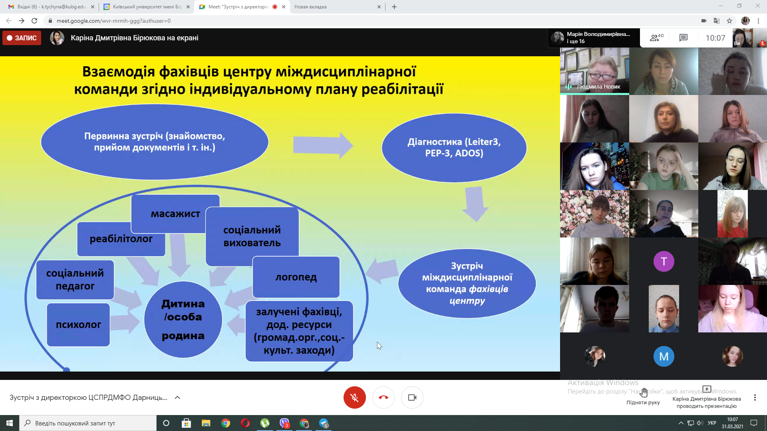
Task: Open the three-dot more options menu
Action: (755, 397)
